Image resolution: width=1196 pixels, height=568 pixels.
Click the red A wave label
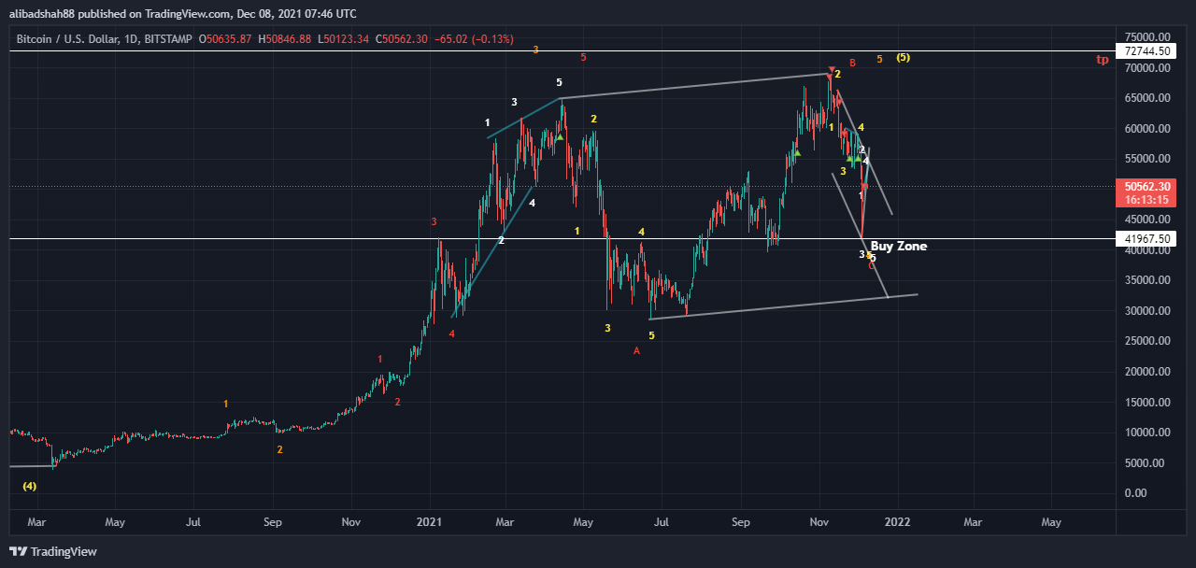point(636,350)
